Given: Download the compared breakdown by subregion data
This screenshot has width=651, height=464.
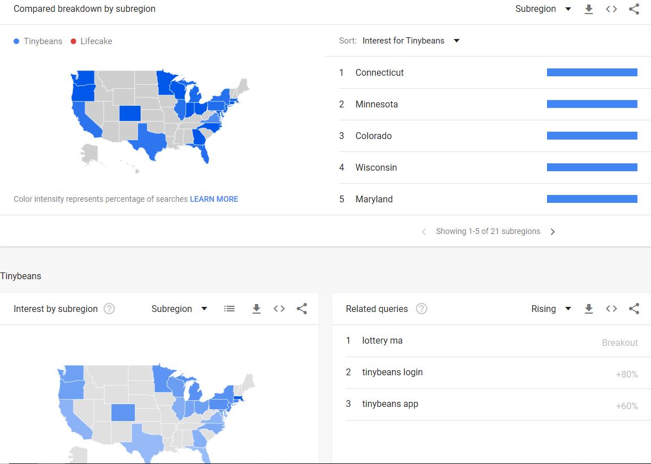Looking at the screenshot, I should click(x=589, y=9).
